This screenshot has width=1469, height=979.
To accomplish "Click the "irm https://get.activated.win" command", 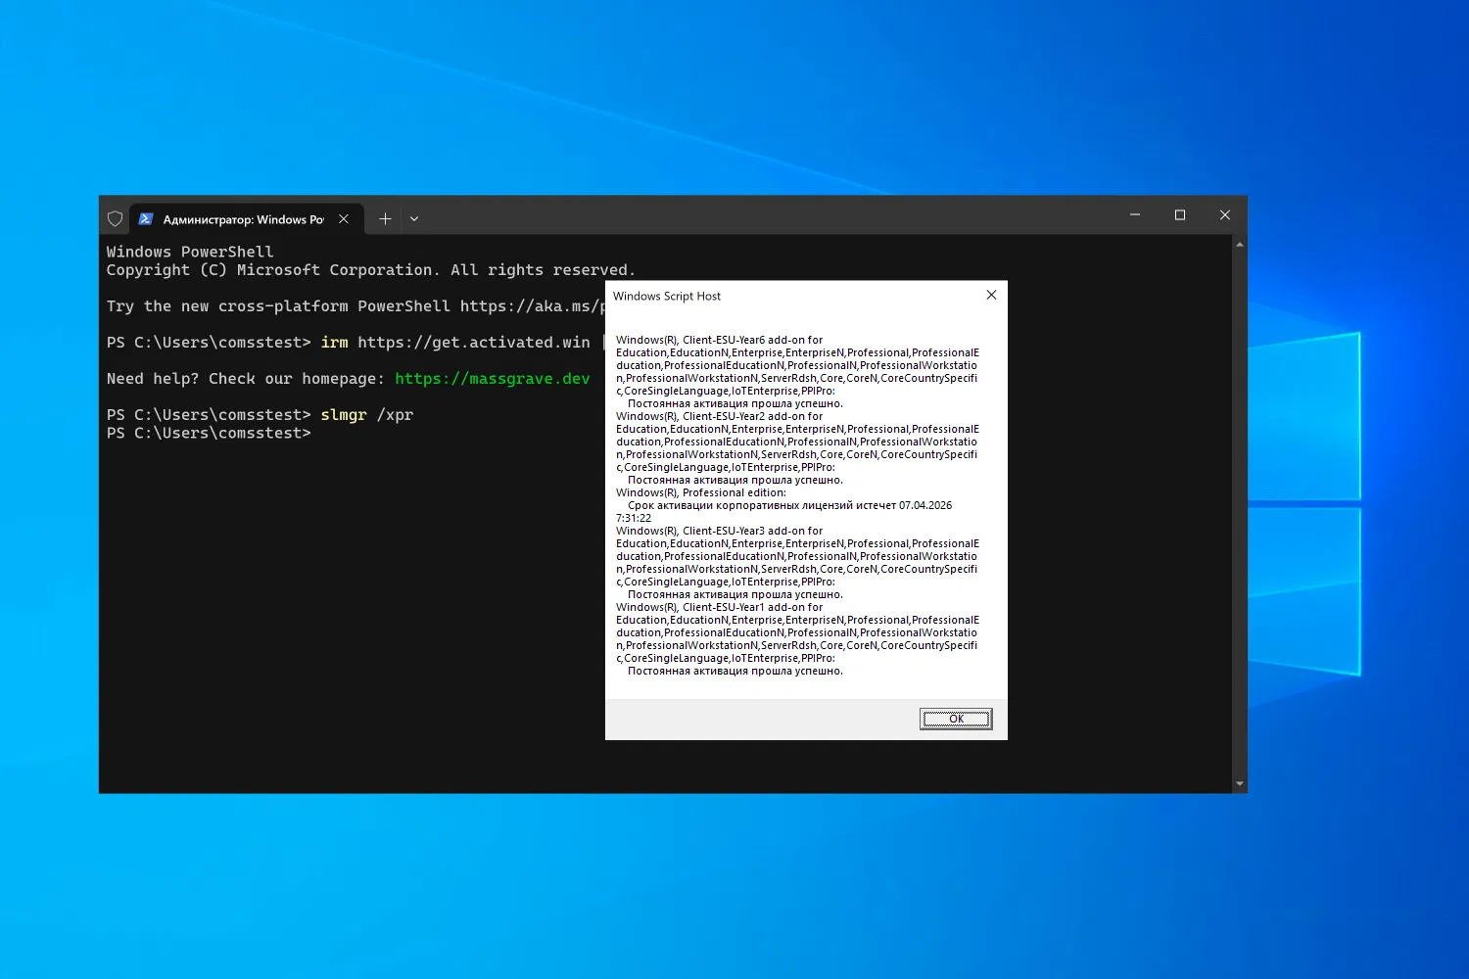I will (455, 343).
